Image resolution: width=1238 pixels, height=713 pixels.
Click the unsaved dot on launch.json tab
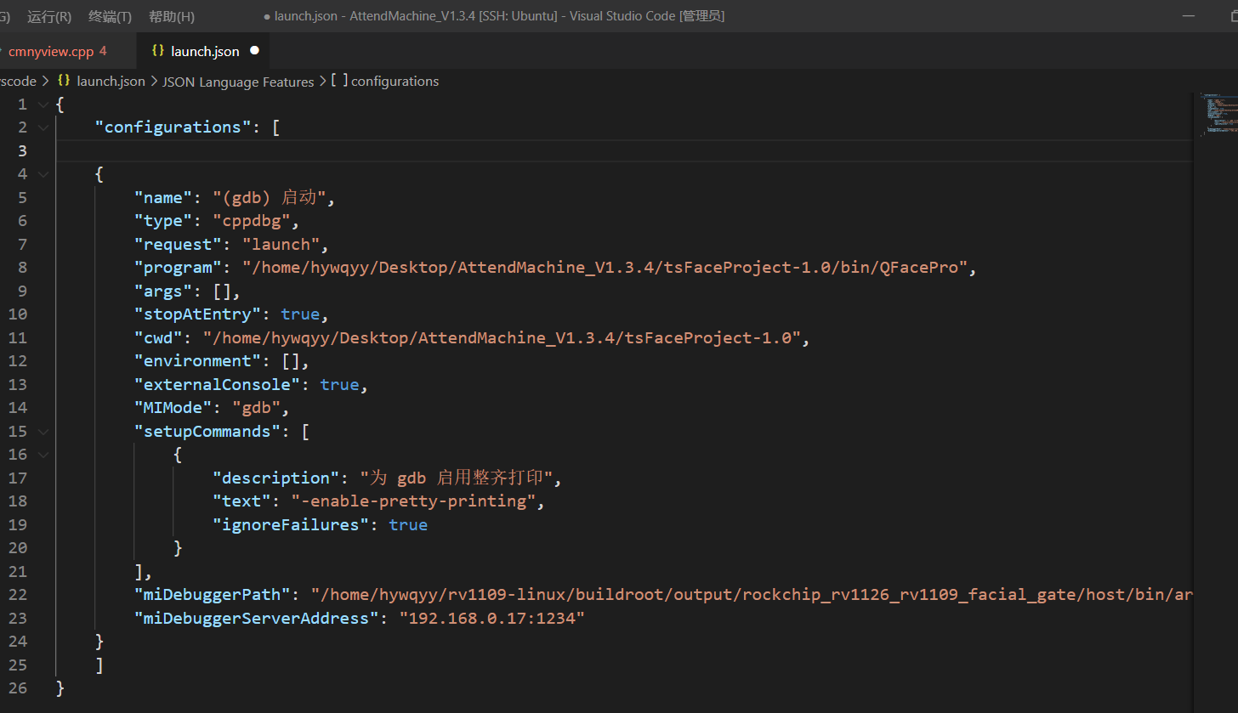[x=253, y=51]
